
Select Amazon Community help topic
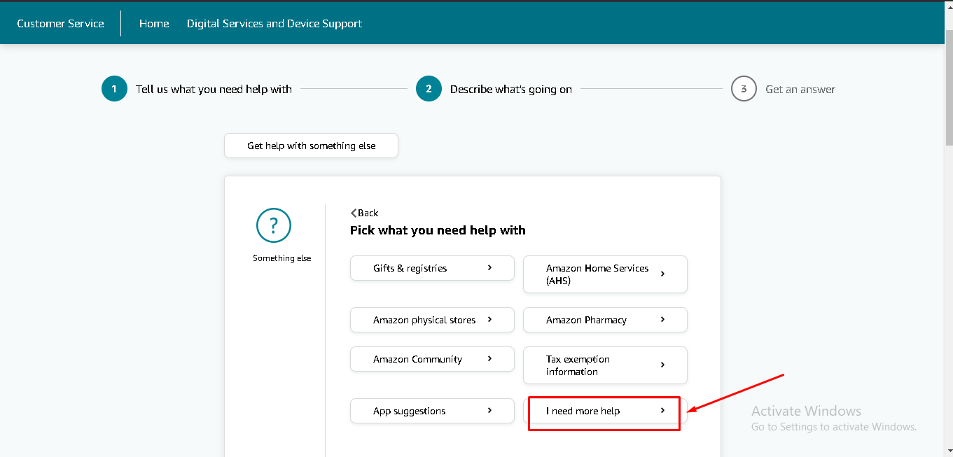pos(432,359)
